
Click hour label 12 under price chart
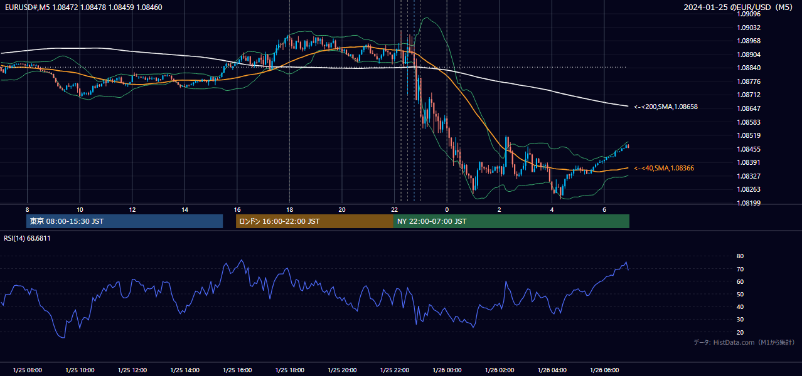(132, 209)
